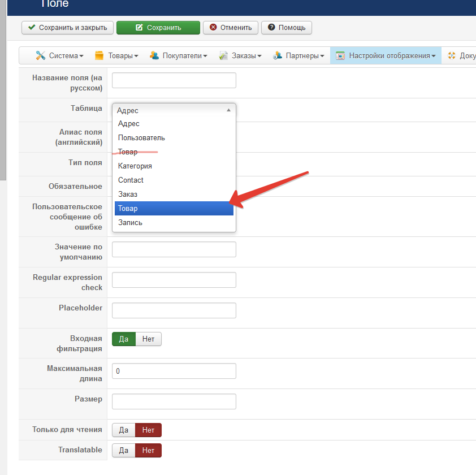The height and width of the screenshot is (475, 476).
Task: Set Translatable to Нет
Action: click(x=149, y=450)
